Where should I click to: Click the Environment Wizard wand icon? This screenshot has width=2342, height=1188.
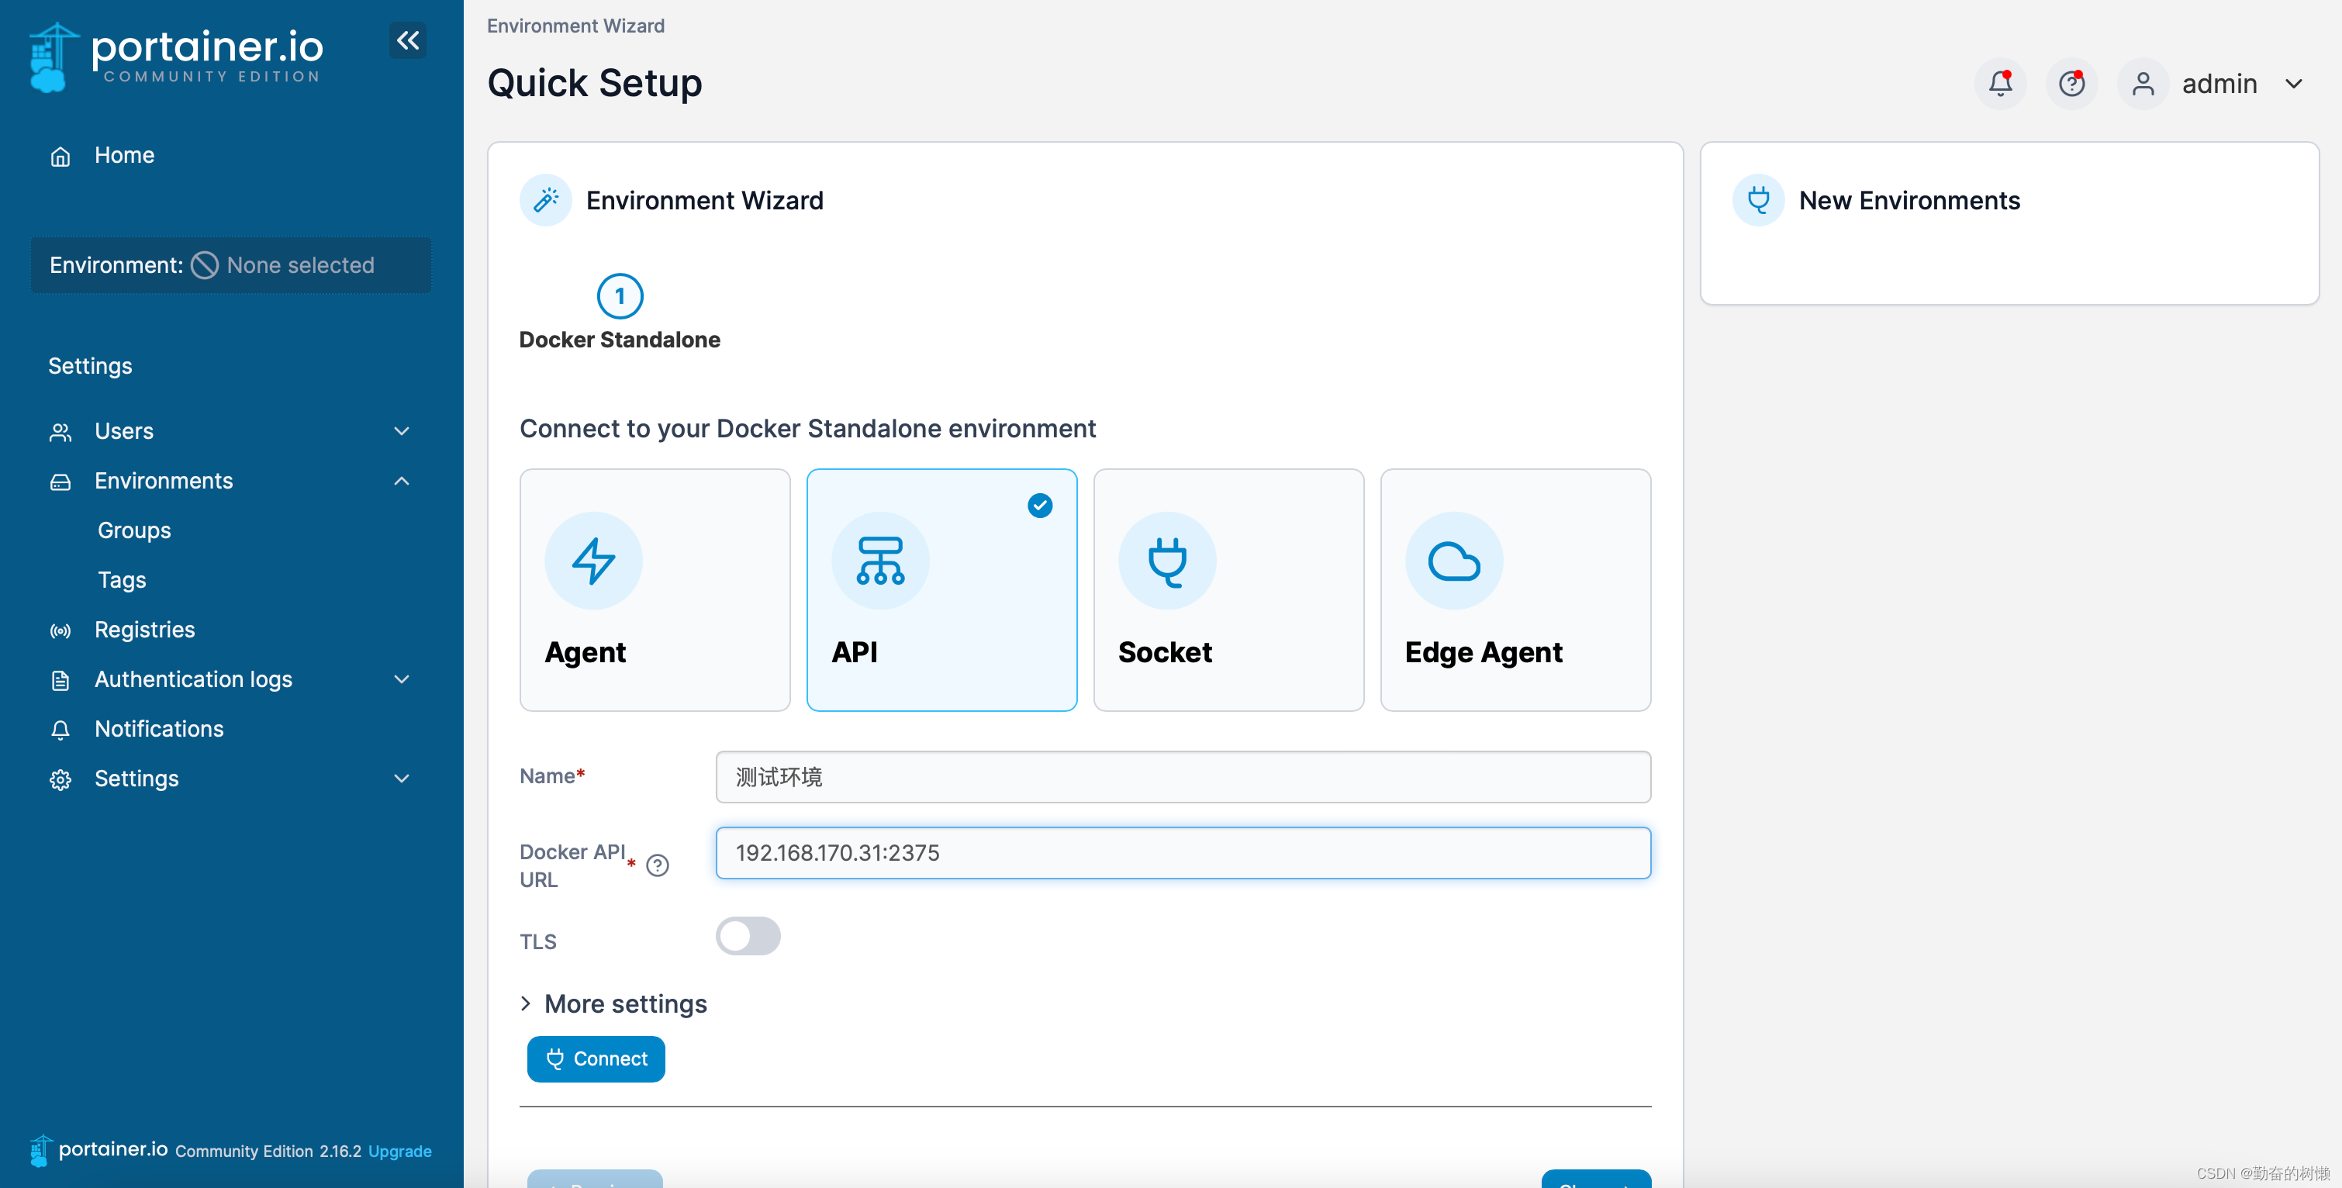tap(545, 200)
